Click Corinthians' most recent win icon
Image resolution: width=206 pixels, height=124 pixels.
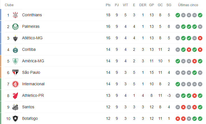200,15
